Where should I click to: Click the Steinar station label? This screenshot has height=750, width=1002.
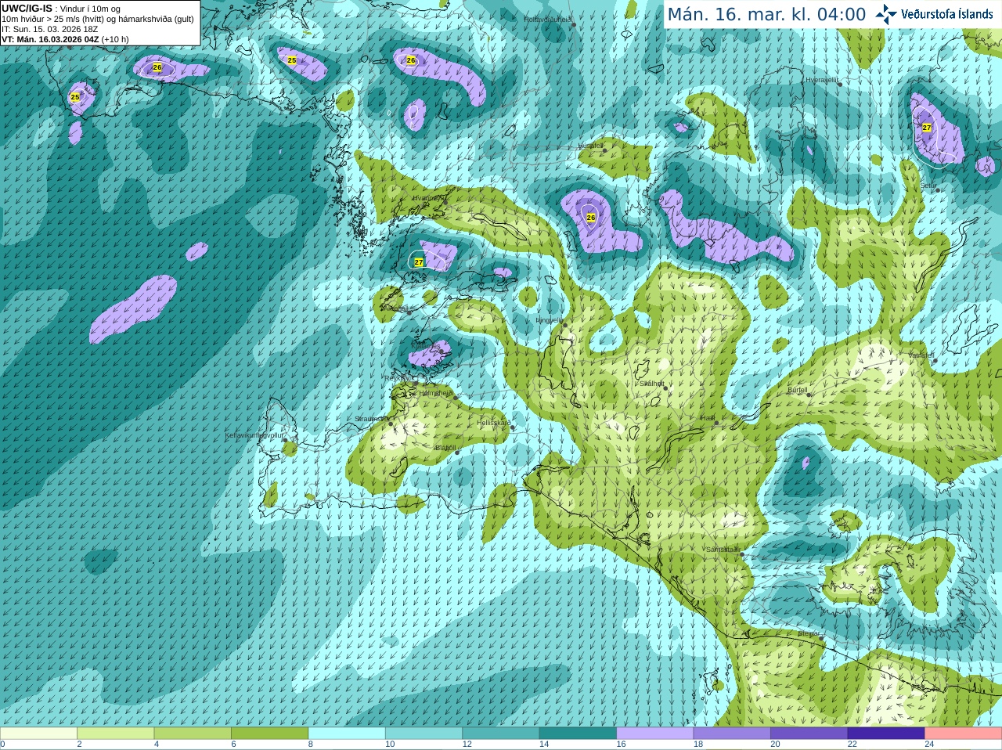tap(809, 633)
